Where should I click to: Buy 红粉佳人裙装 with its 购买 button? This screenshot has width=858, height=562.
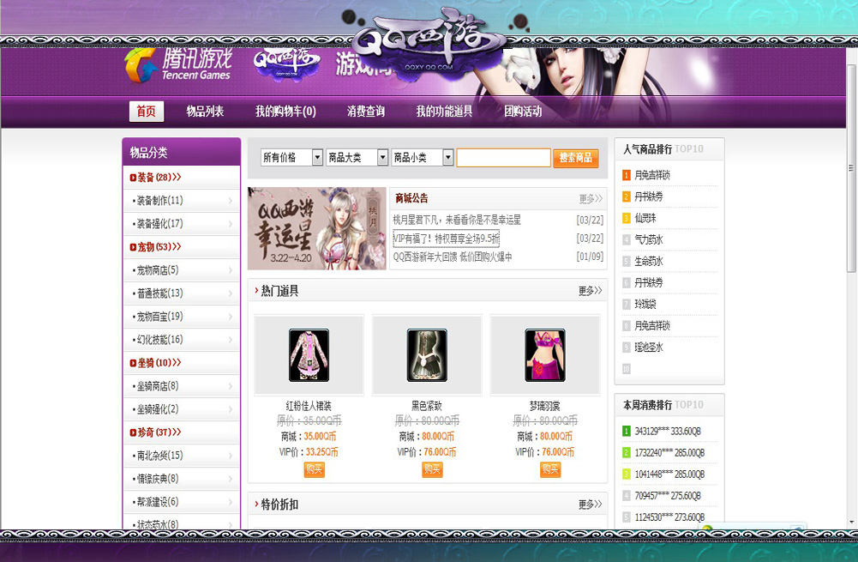click(314, 469)
